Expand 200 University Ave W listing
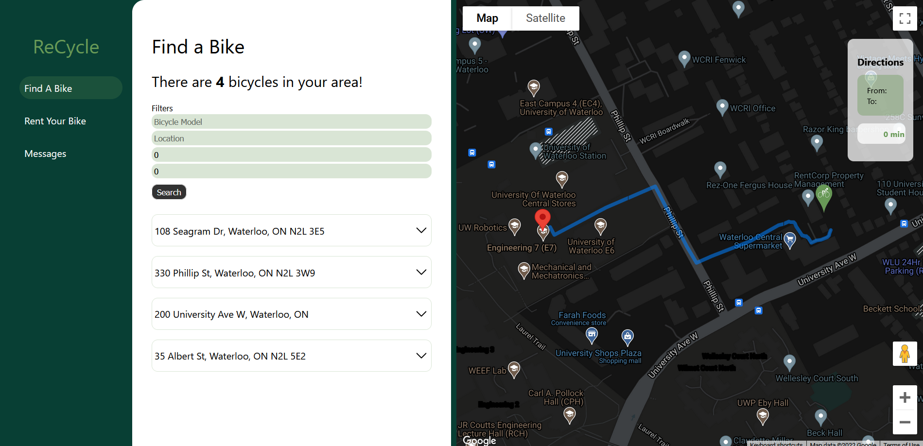The image size is (923, 446). click(292, 314)
